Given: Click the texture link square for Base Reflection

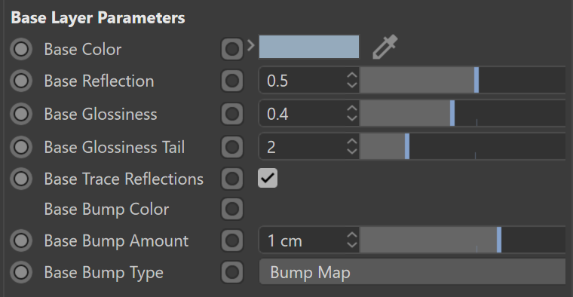Looking at the screenshot, I should tap(232, 81).
